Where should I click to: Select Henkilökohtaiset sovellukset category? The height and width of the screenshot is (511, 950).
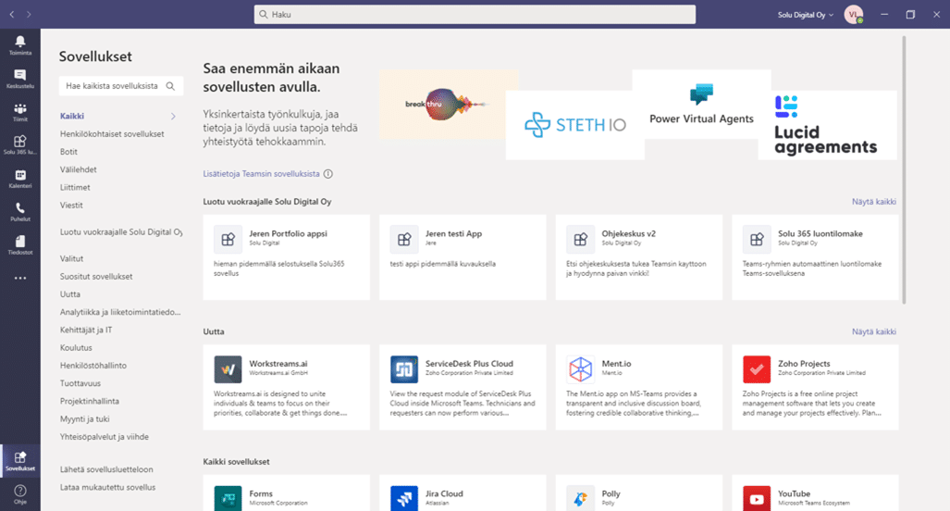(112, 134)
